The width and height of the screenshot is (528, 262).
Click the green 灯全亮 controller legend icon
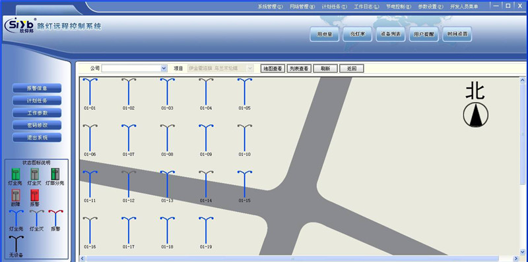click(x=16, y=174)
